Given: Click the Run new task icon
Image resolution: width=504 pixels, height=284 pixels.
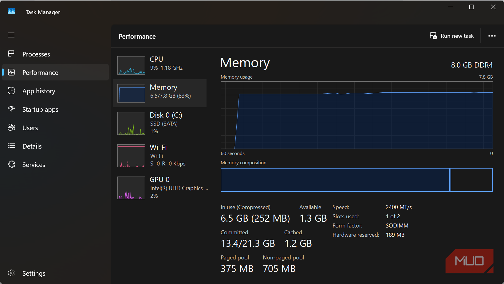Looking at the screenshot, I should (x=433, y=36).
